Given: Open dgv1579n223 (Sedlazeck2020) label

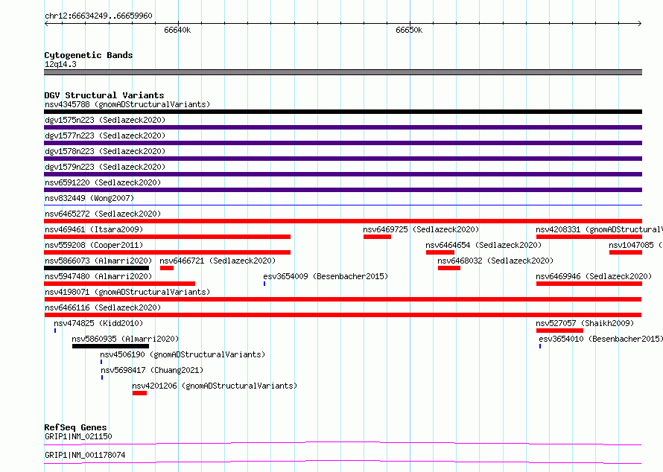Looking at the screenshot, I should (105, 167).
